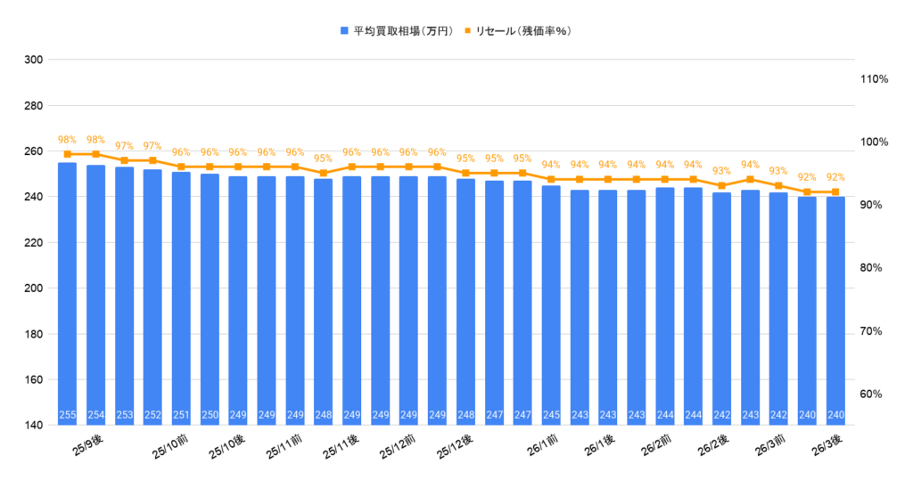This screenshot has height=480, width=913.
Task: Click the left axis value 140
Action: pos(33,426)
